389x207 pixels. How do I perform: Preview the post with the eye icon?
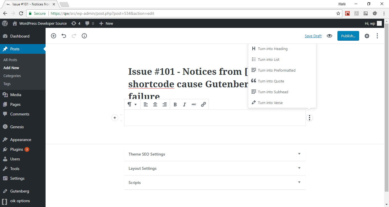[x=329, y=36]
